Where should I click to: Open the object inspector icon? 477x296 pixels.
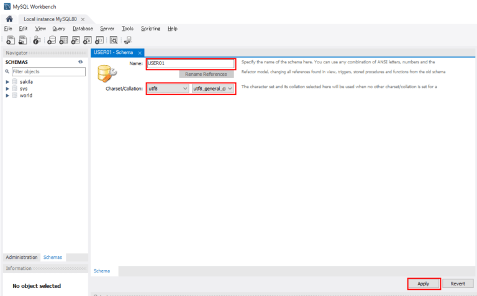point(37,40)
